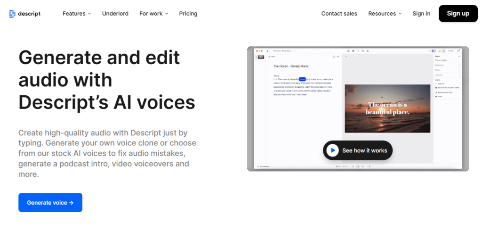This screenshot has width=482, height=232.
Task: Click the highlighted word "place" in the transcript
Action: (302, 79)
